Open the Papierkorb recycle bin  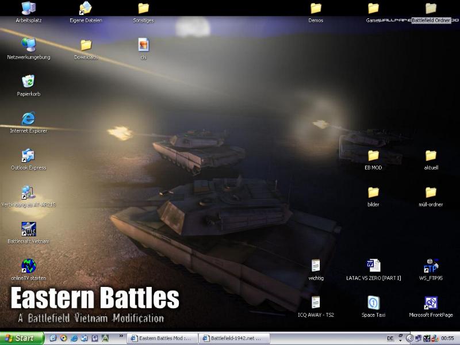pyautogui.click(x=28, y=82)
